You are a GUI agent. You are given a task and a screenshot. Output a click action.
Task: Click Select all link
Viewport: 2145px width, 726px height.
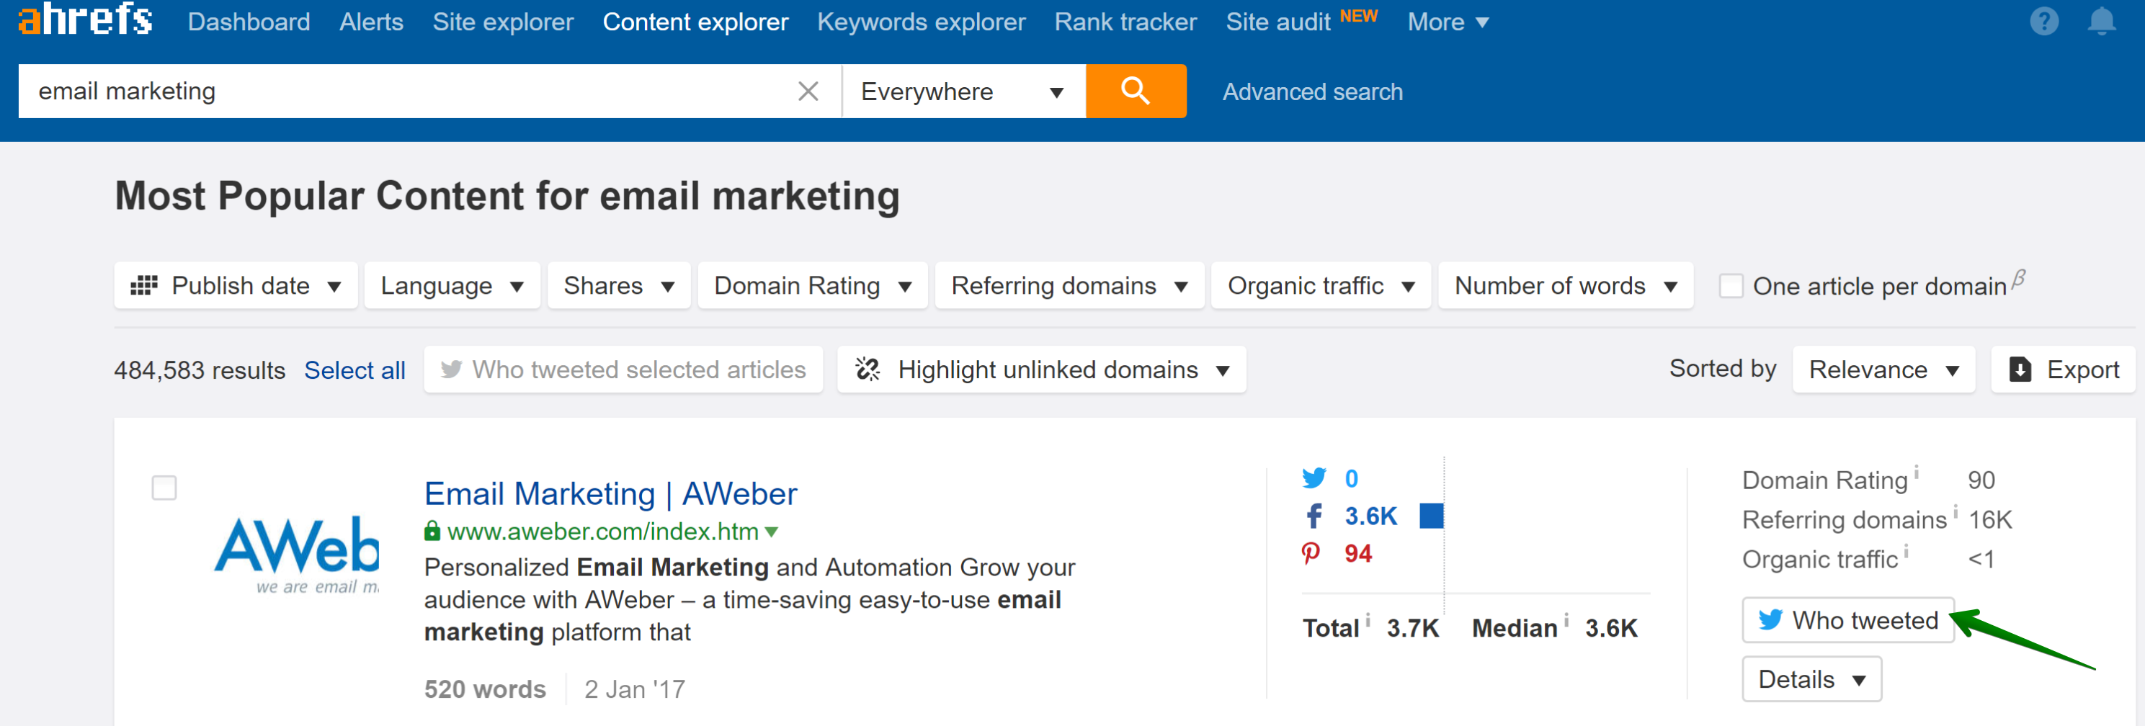point(354,369)
